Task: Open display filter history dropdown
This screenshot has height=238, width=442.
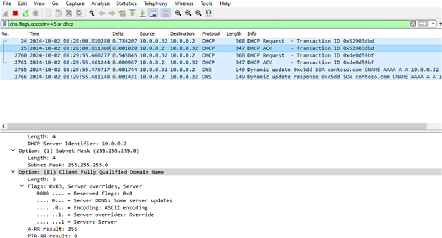Action: [x=433, y=24]
